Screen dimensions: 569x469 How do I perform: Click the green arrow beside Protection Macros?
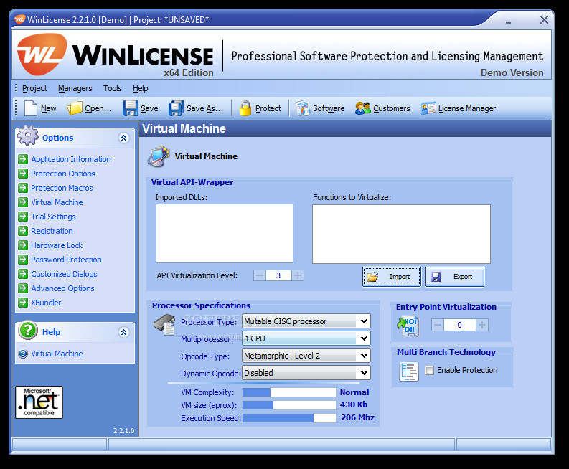coord(23,188)
